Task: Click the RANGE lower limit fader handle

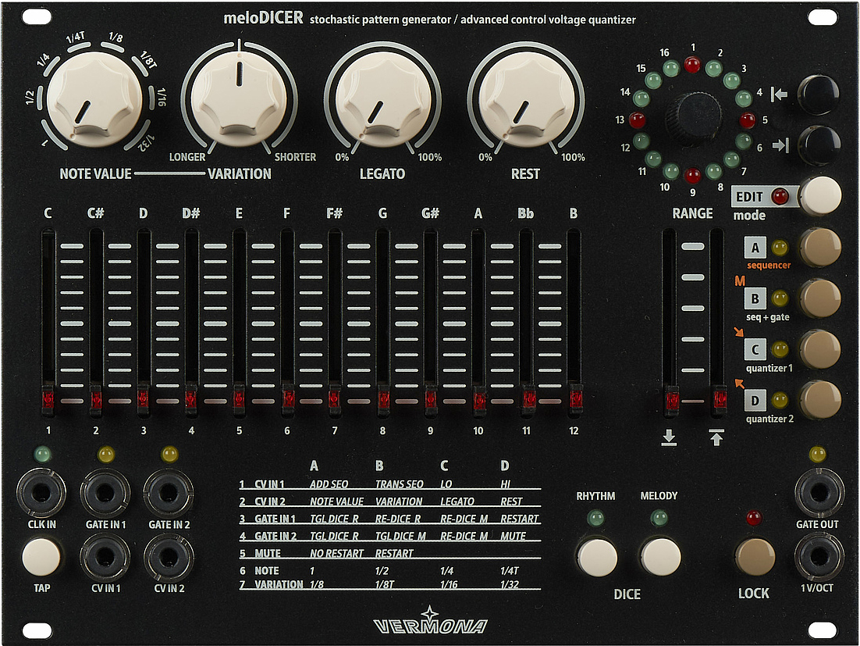Action: [x=670, y=401]
